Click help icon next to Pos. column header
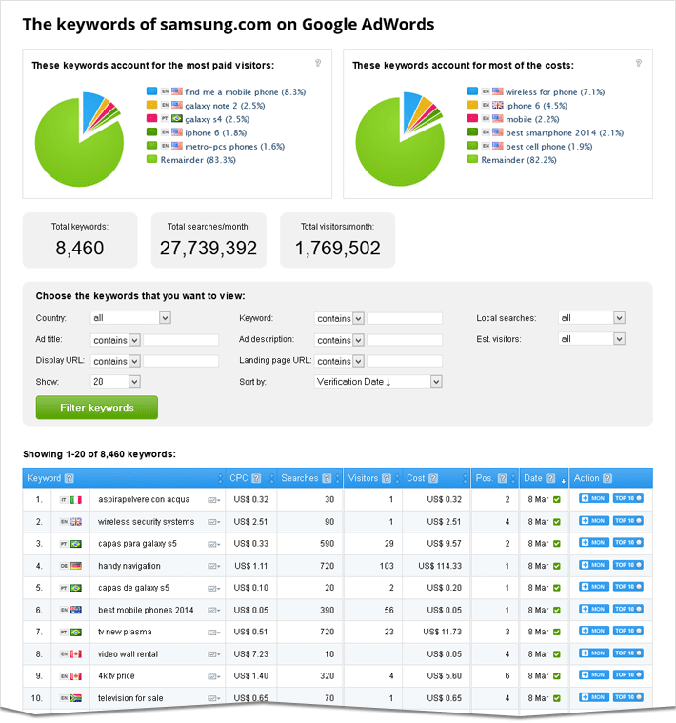 point(503,478)
